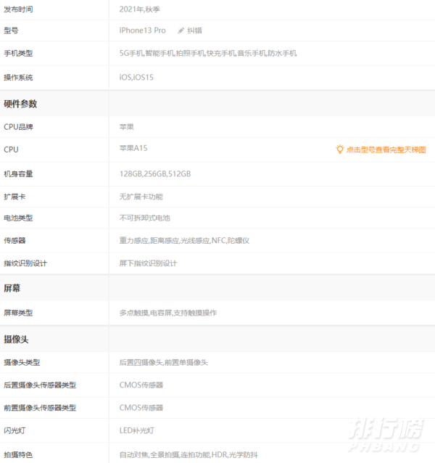Screen dimensions: 435x463
Task: Click the pencil icon next to 纠错
Action: (x=181, y=30)
